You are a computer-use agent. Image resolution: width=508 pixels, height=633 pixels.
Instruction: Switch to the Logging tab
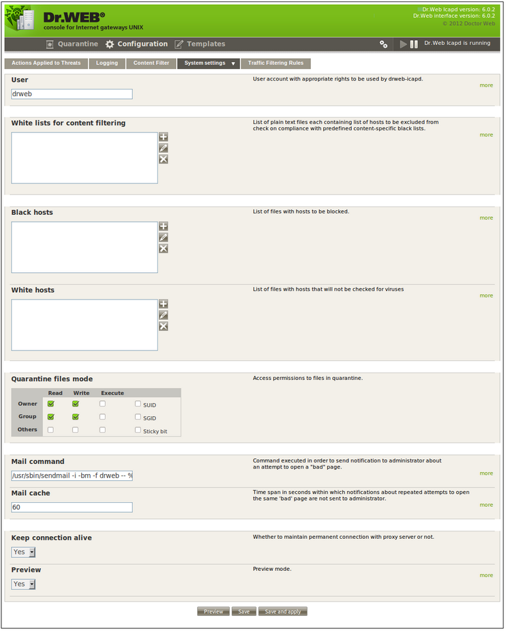pos(107,63)
